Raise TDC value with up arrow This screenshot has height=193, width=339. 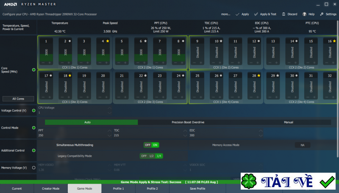[185, 131]
